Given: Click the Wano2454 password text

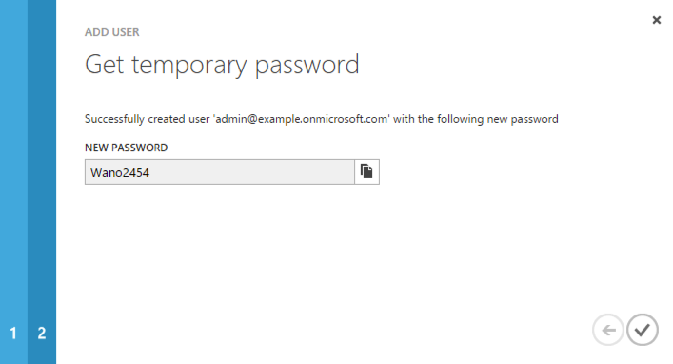Looking at the screenshot, I should (120, 173).
